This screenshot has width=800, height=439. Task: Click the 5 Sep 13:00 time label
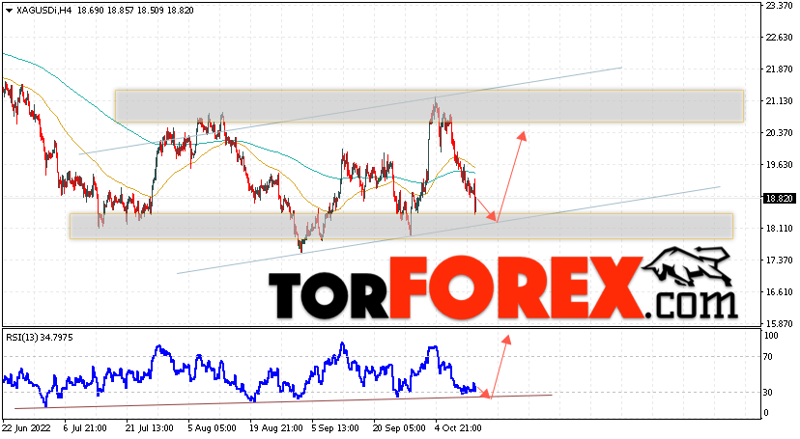click(335, 427)
